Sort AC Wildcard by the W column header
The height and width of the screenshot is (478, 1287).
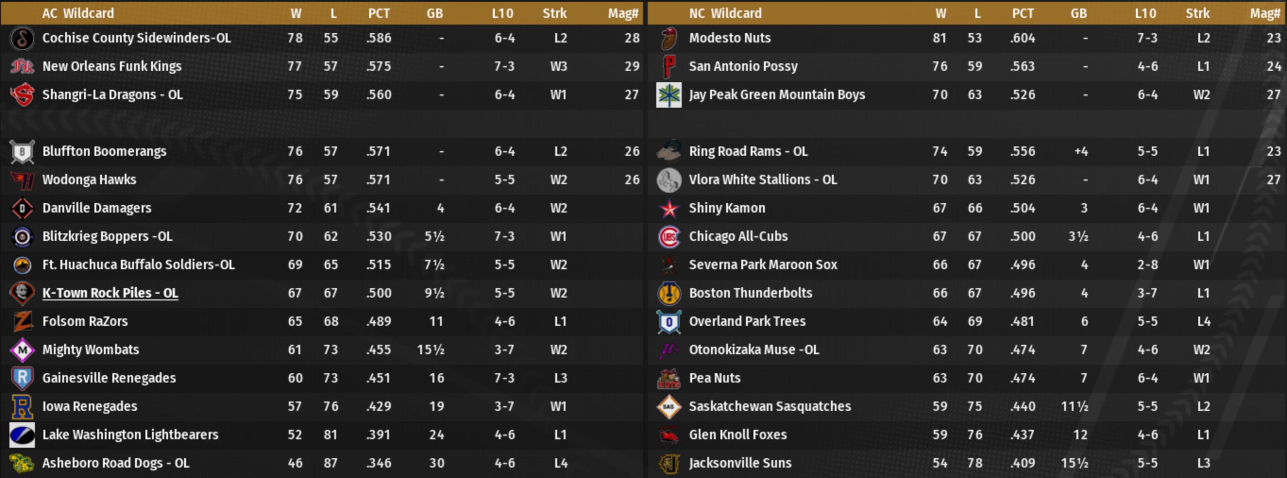coord(296,14)
